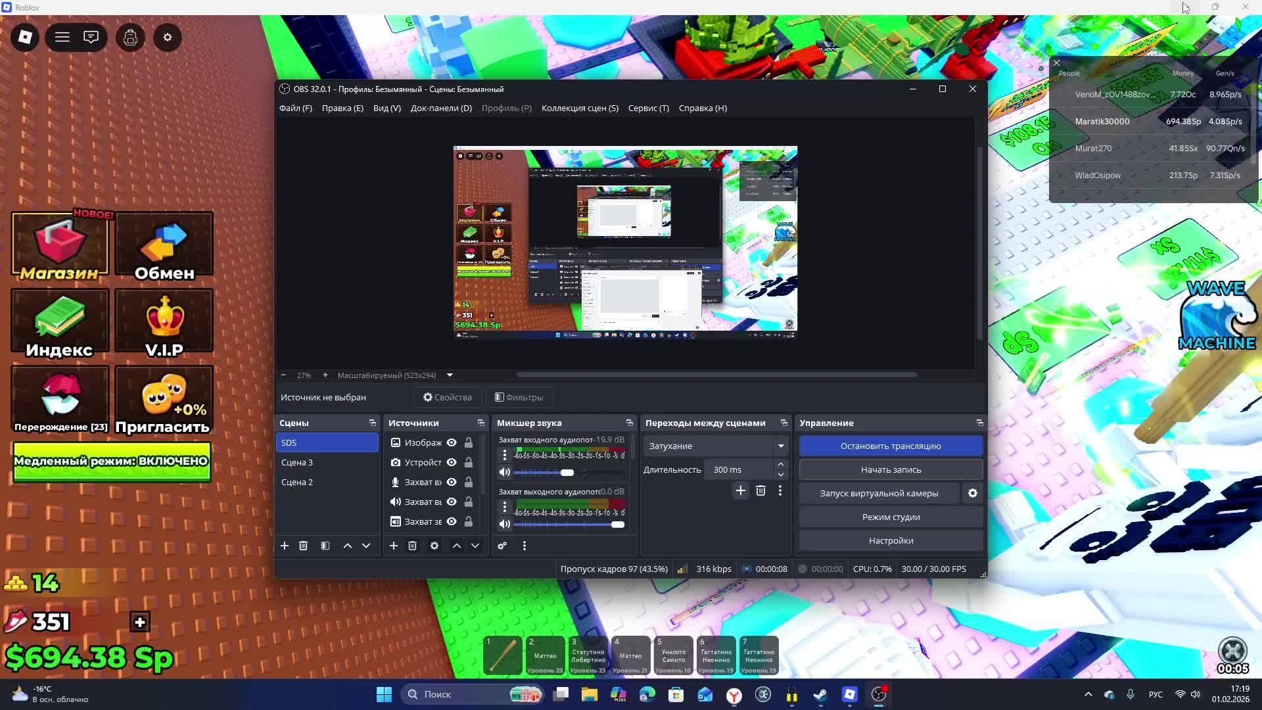The width and height of the screenshot is (1262, 710).
Task: Open scene filters icon in Scenes panel
Action: click(325, 546)
